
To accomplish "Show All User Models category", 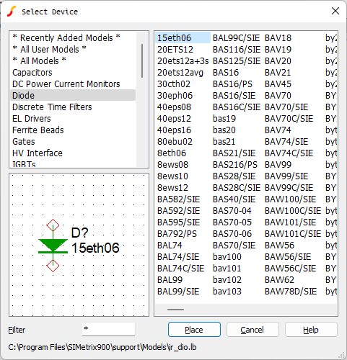I will (x=50, y=50).
